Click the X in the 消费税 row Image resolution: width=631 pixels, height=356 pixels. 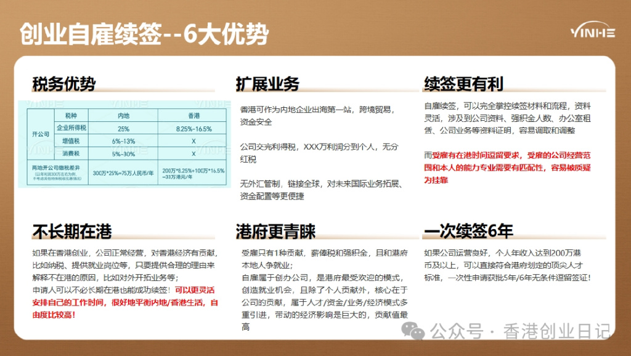pos(193,153)
